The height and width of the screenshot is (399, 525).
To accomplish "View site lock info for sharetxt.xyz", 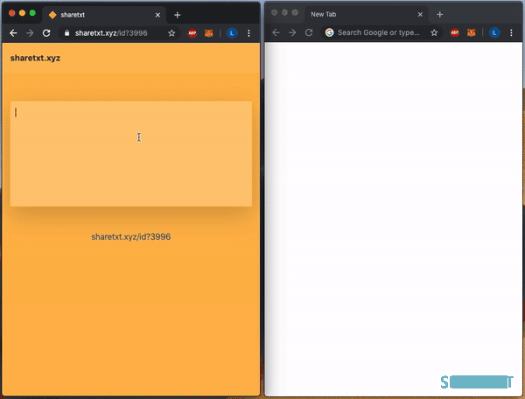I will tap(67, 33).
